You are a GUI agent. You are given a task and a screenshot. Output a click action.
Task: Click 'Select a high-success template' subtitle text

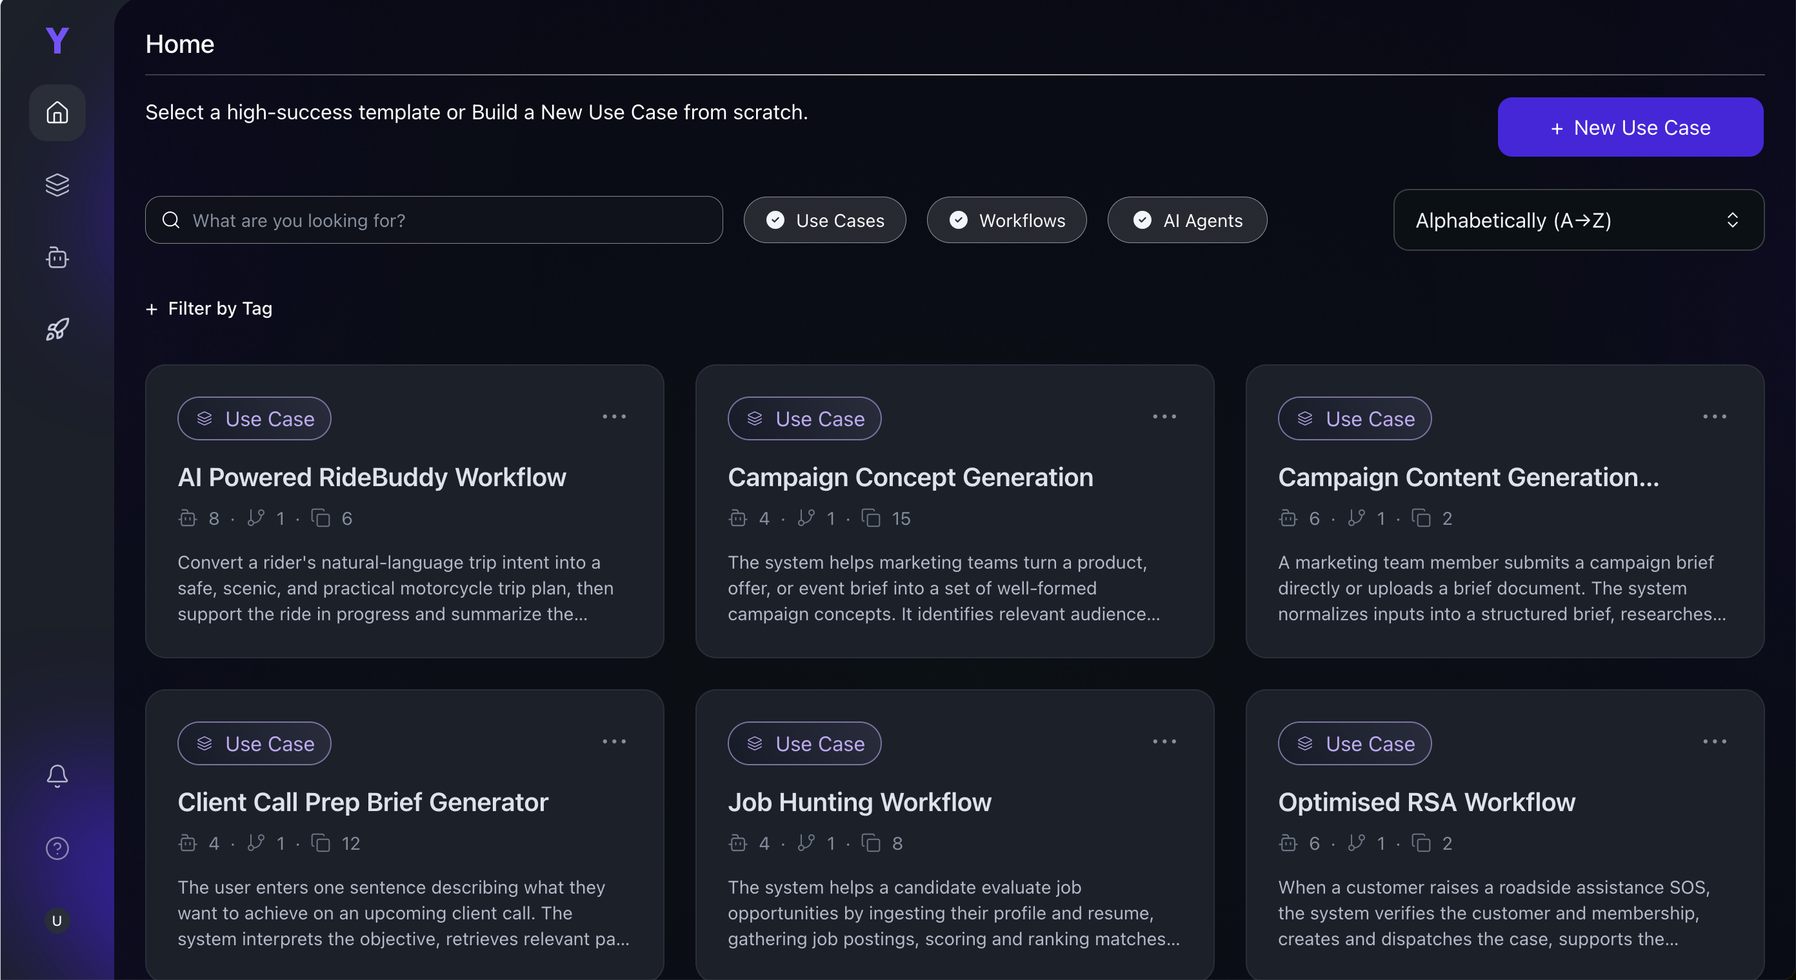(476, 112)
